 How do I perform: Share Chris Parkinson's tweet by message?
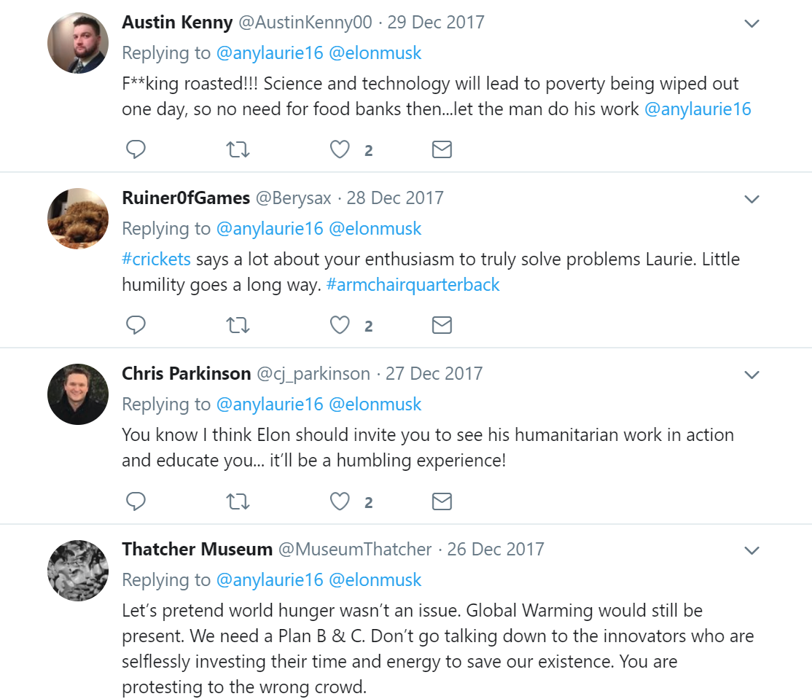(442, 501)
